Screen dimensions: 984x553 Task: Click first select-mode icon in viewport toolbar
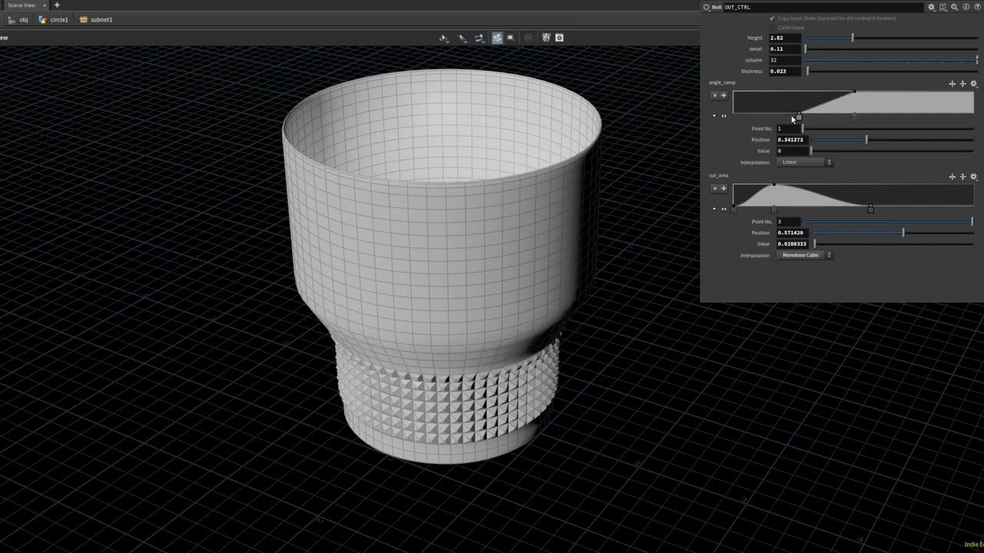click(444, 38)
